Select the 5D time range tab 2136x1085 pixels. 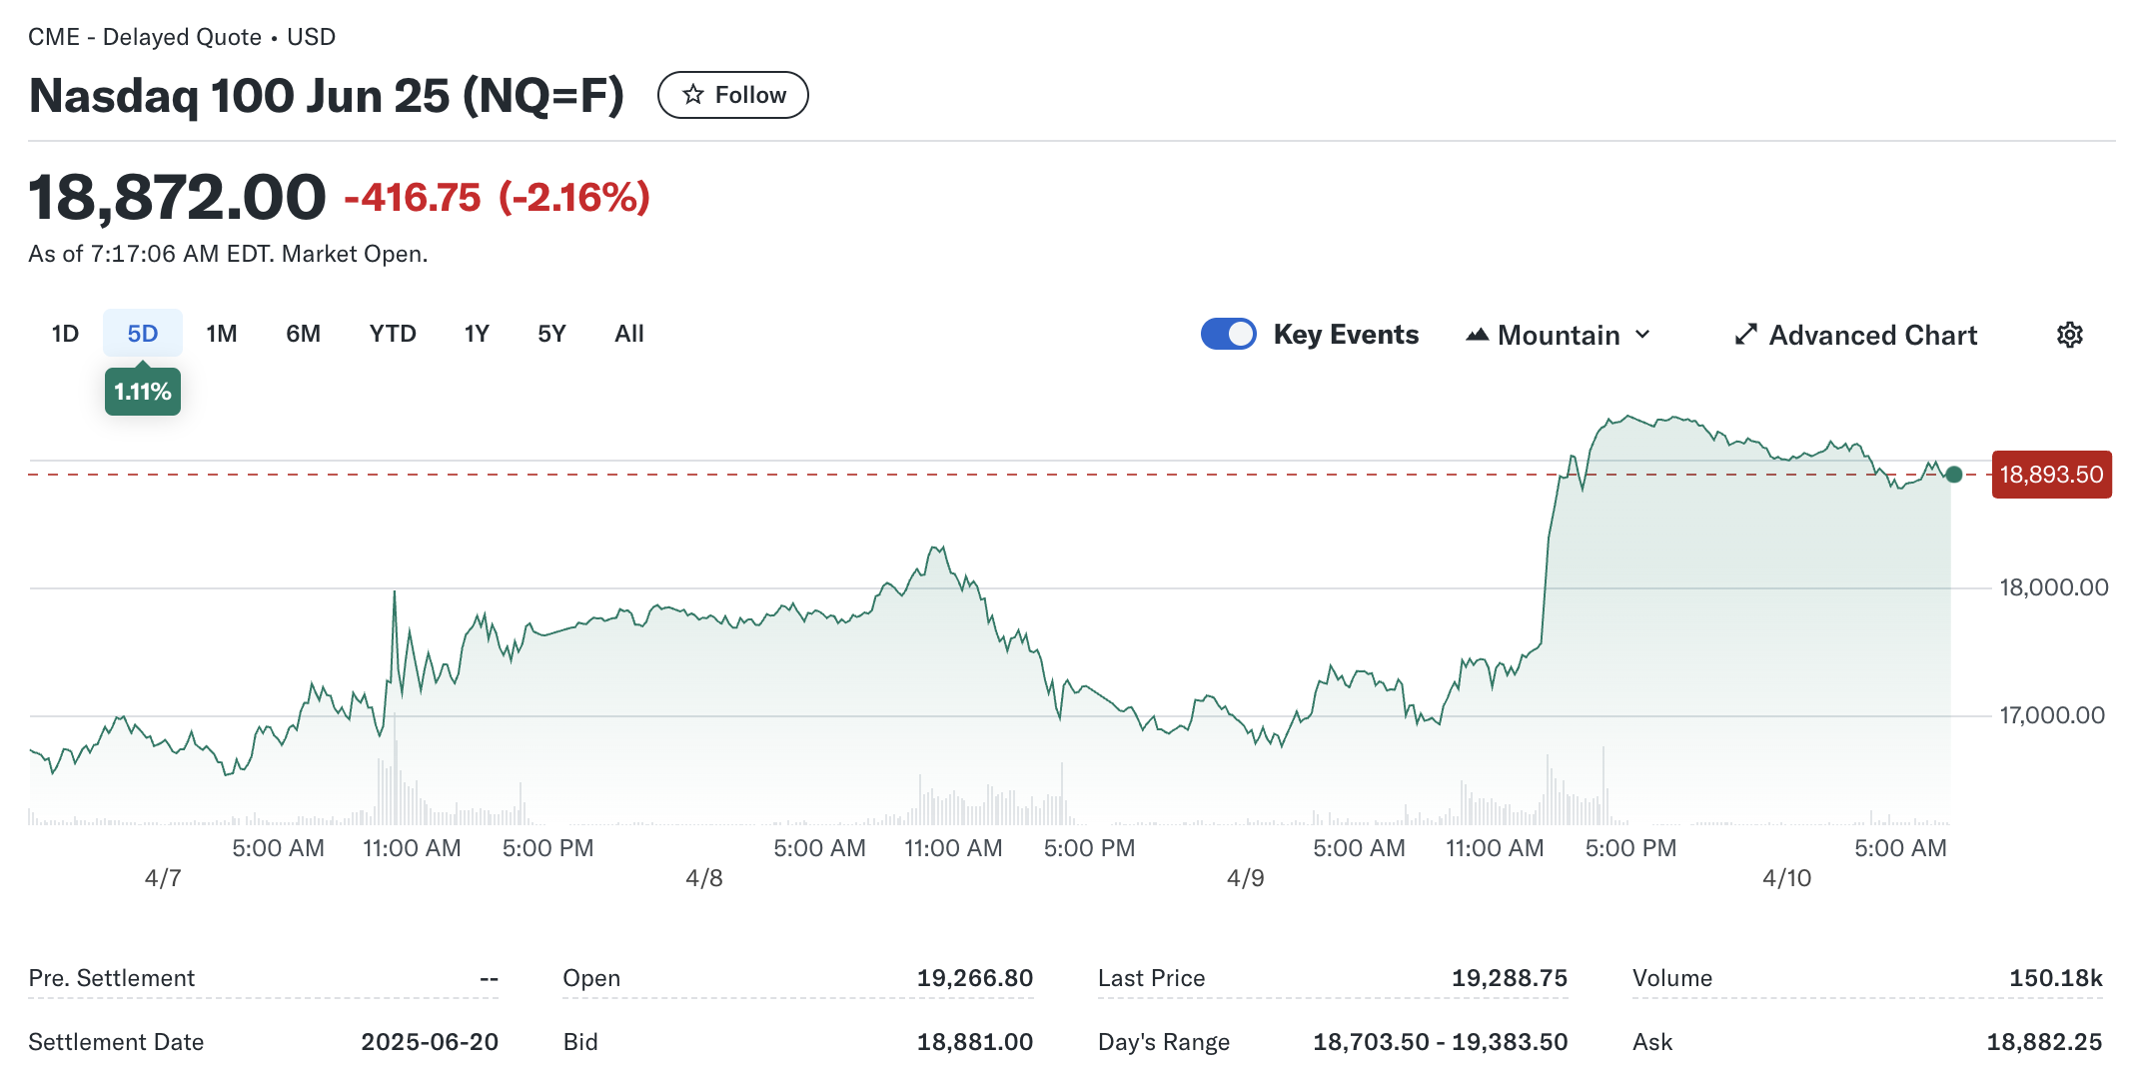(143, 334)
